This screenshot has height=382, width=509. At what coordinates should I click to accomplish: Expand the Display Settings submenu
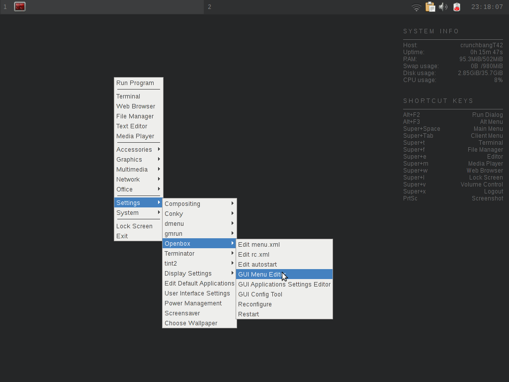pos(189,273)
